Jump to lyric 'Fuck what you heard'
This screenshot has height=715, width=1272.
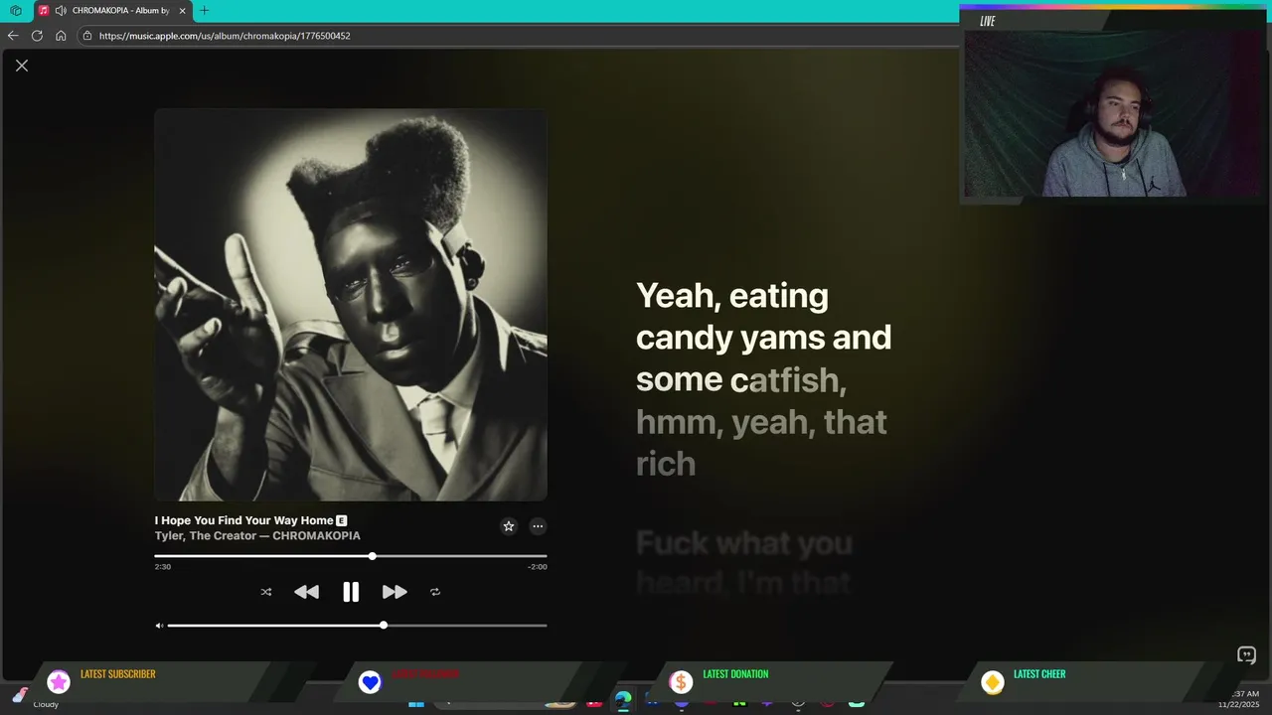click(744, 562)
